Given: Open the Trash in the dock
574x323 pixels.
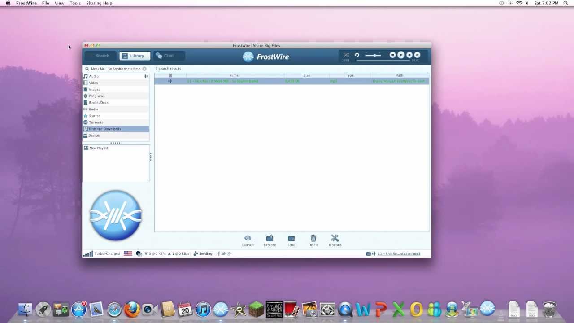Looking at the screenshot, I should tap(549, 309).
